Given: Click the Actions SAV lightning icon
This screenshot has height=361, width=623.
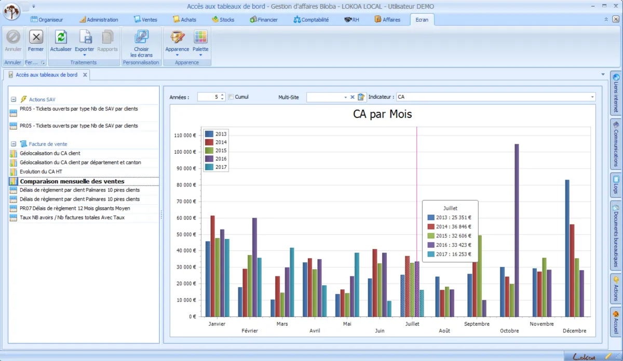Looking at the screenshot, I should [23, 99].
